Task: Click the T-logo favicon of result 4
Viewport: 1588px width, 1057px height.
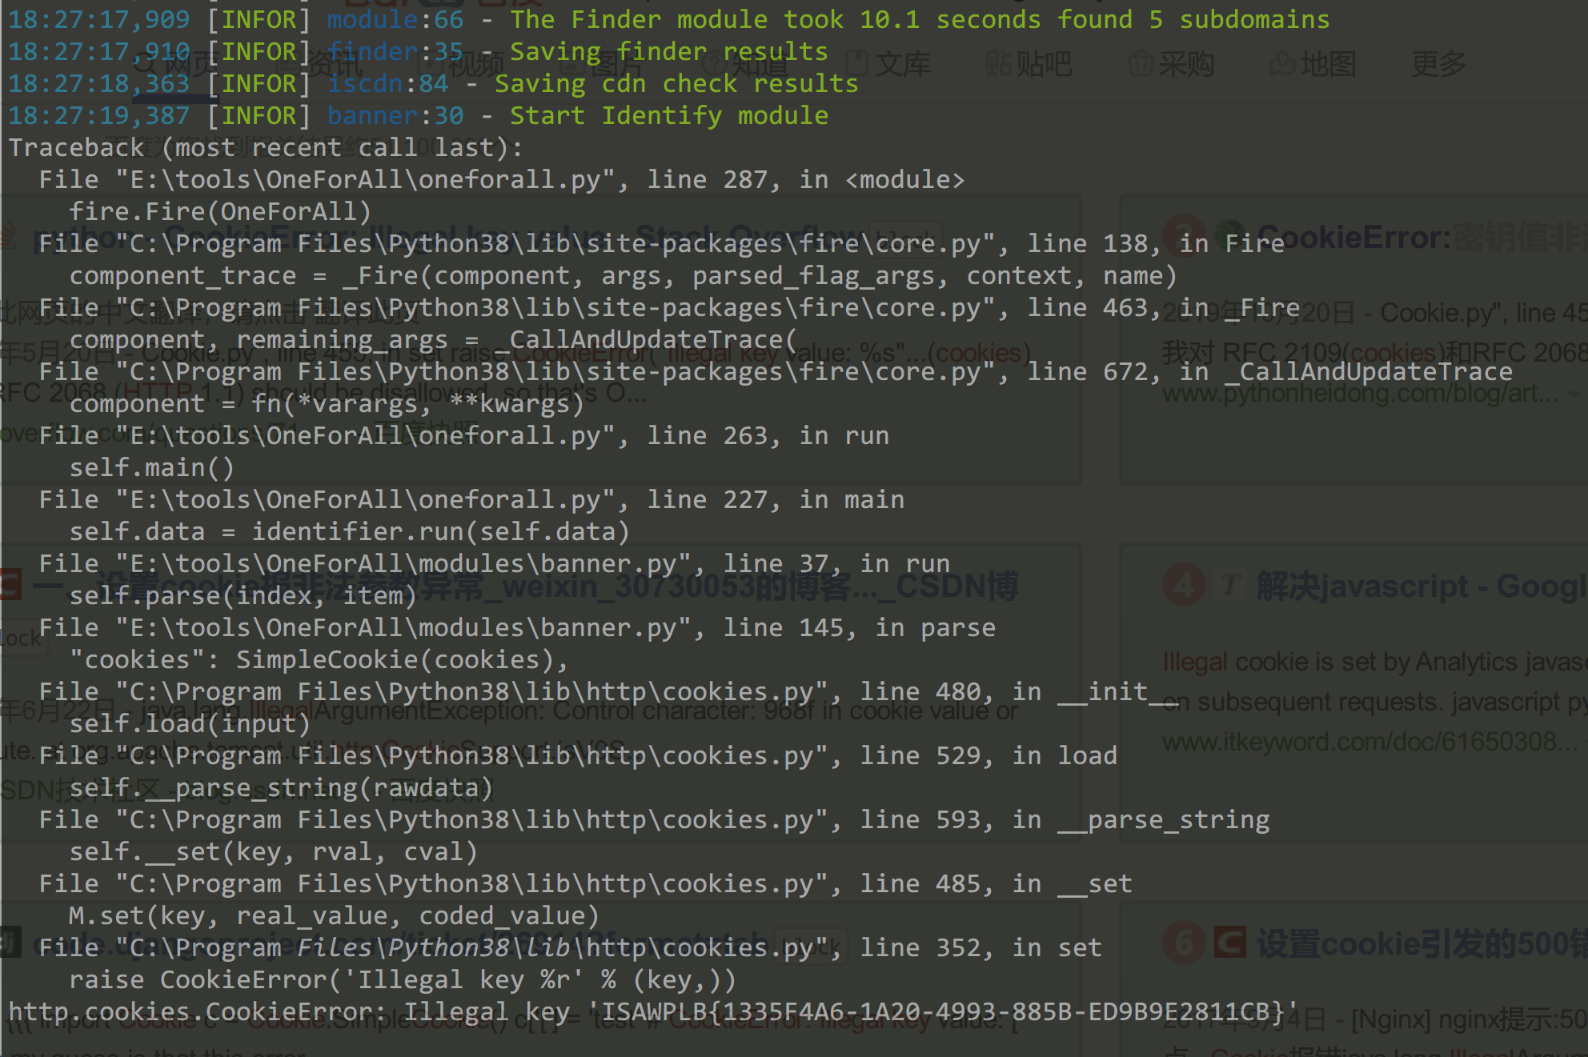Action: [x=1230, y=585]
